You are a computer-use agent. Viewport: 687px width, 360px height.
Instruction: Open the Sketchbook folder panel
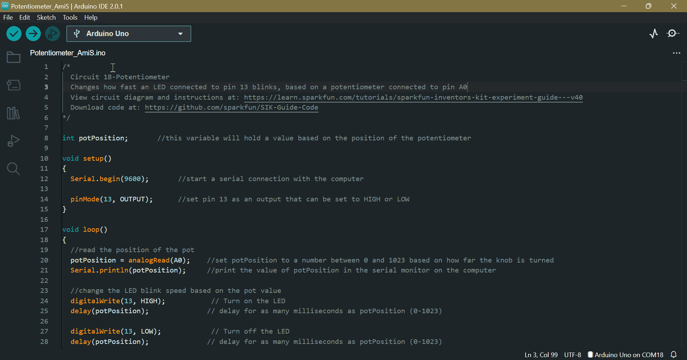click(x=14, y=57)
